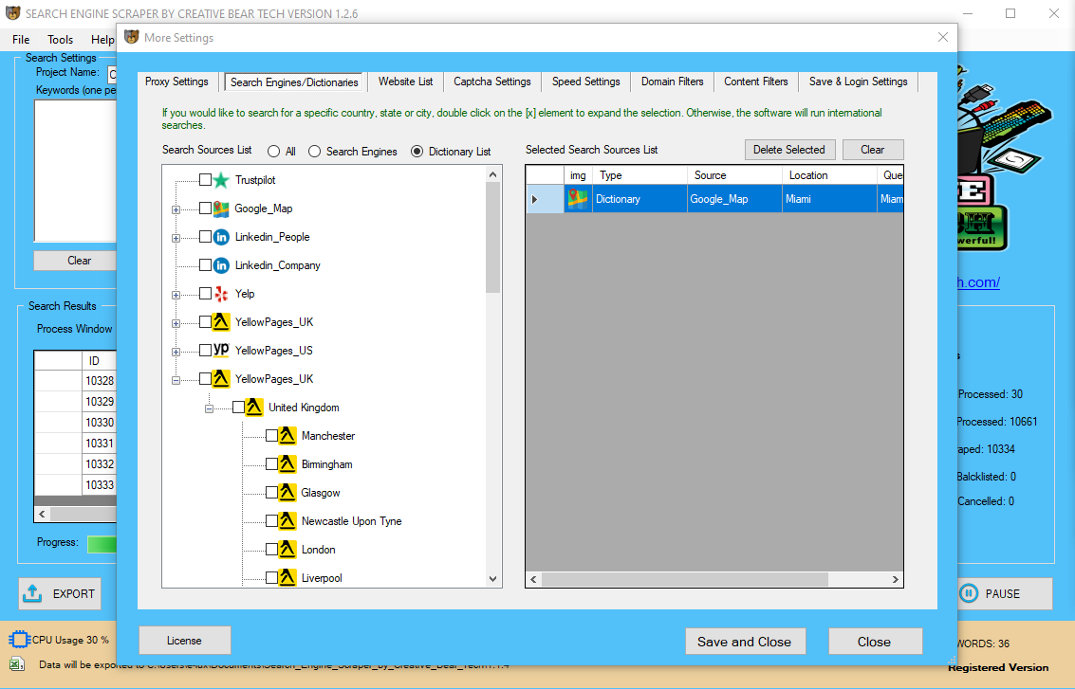This screenshot has height=689, width=1075.
Task: Expand the YellowPages_US tree node
Action: [176, 352]
